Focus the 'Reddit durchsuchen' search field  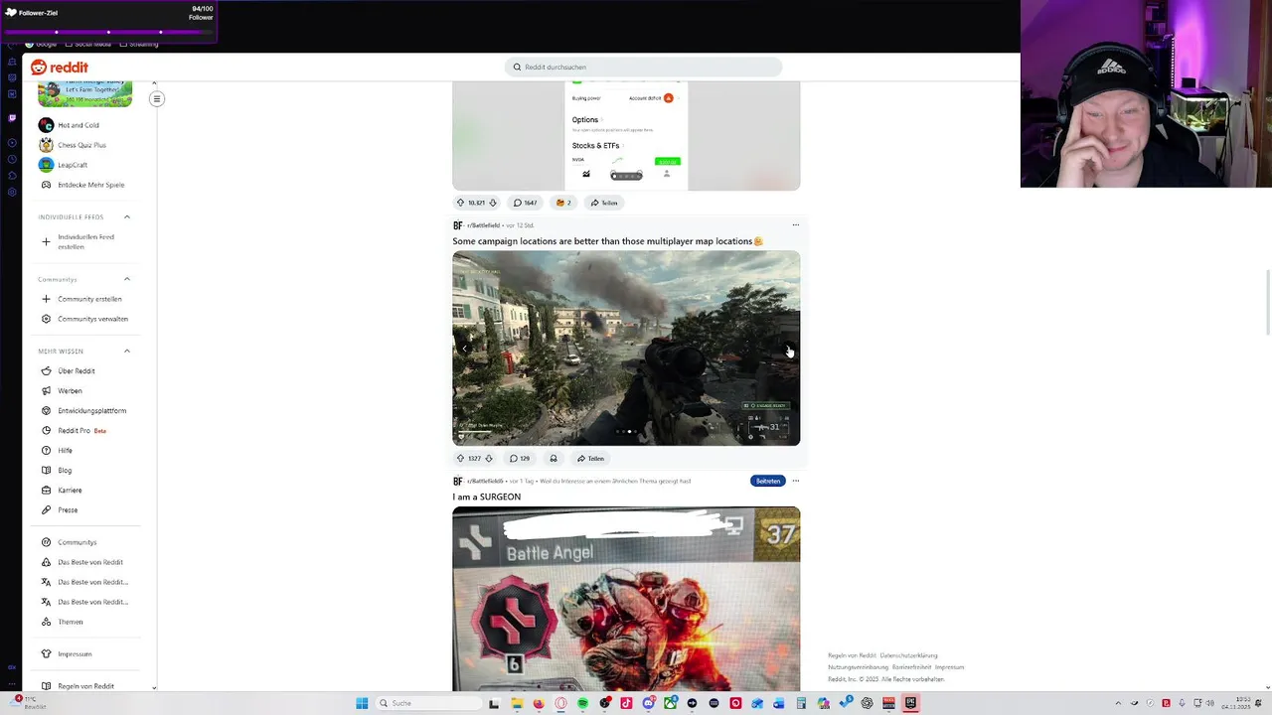[643, 67]
